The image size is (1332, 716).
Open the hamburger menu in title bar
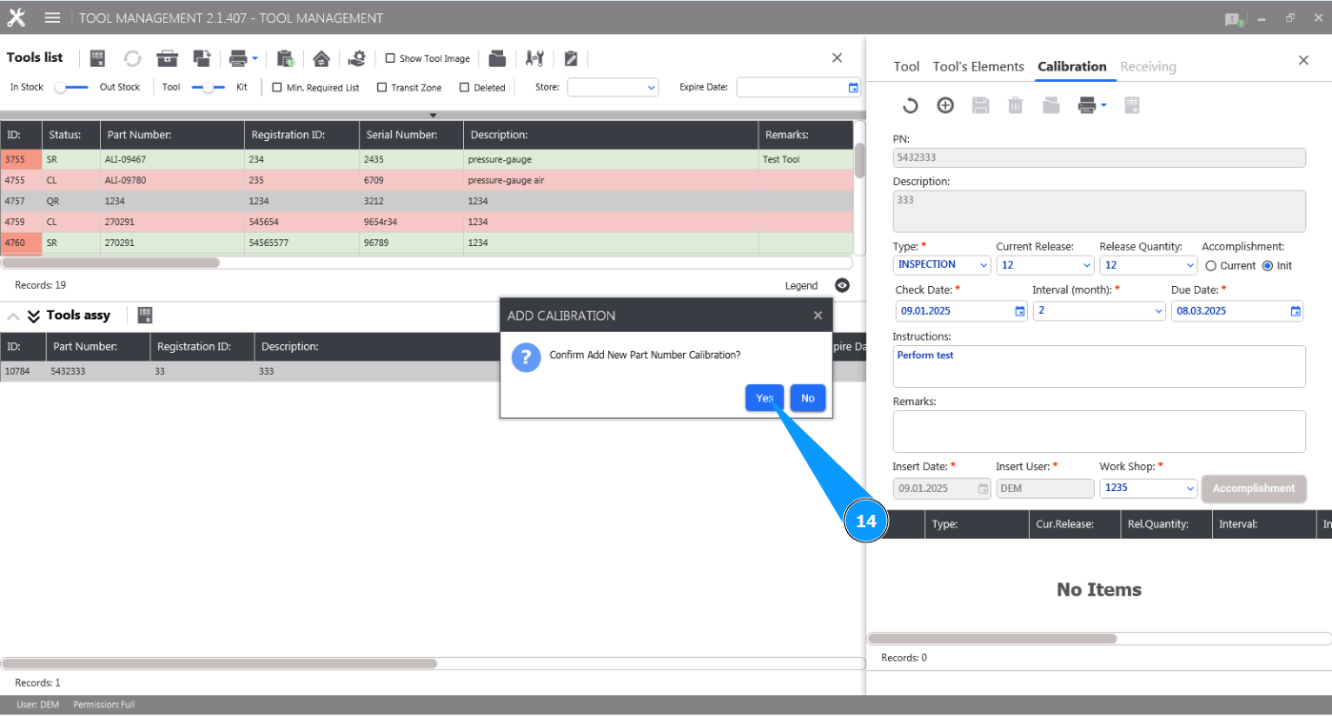tap(52, 18)
